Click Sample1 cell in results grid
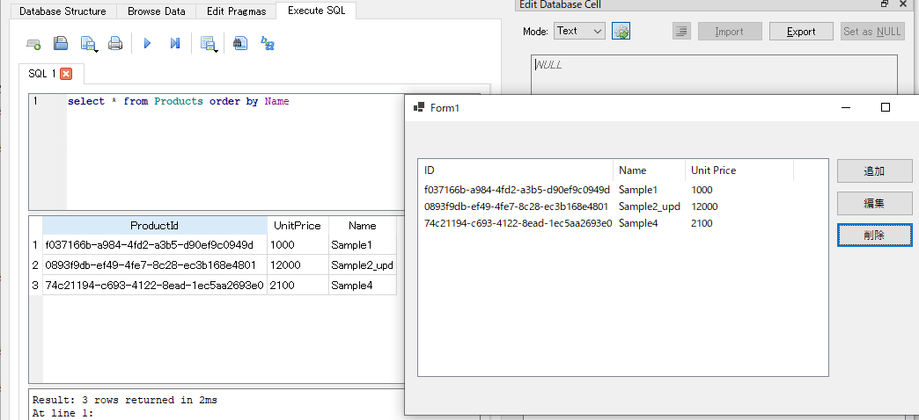This screenshot has width=919, height=420. [362, 244]
